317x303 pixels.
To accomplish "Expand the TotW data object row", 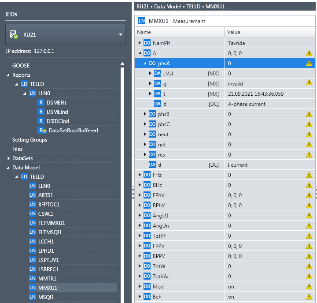I will pyautogui.click(x=140, y=266).
